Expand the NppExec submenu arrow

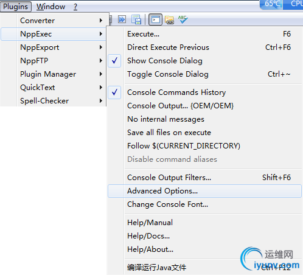[x=101, y=34]
